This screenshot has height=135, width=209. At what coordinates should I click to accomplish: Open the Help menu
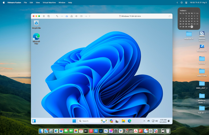70,2
